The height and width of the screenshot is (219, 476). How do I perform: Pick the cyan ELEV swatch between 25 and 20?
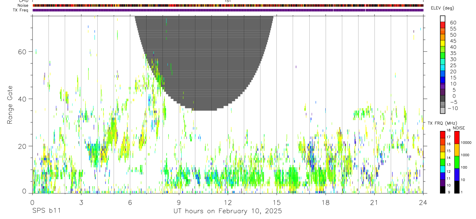click(x=443, y=68)
